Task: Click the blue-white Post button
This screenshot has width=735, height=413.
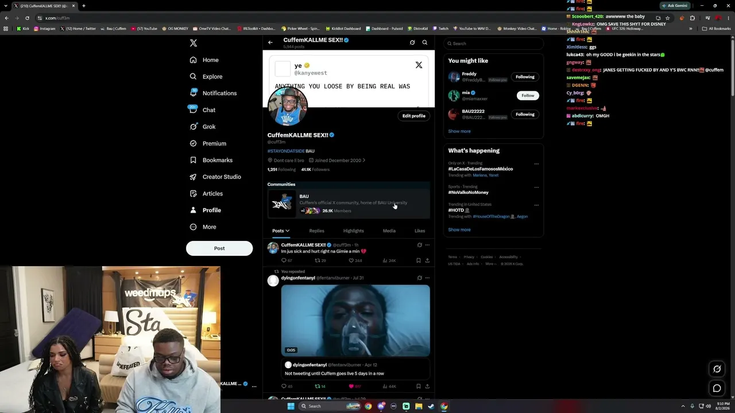Action: point(219,248)
